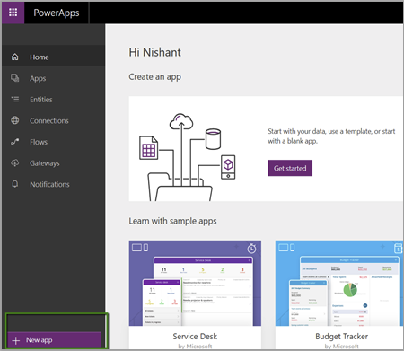Go to Connections
This screenshot has height=351, width=404.
53,120
